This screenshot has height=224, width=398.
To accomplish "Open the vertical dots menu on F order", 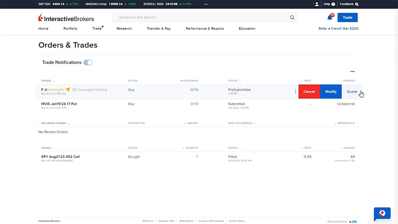I will [x=295, y=92].
